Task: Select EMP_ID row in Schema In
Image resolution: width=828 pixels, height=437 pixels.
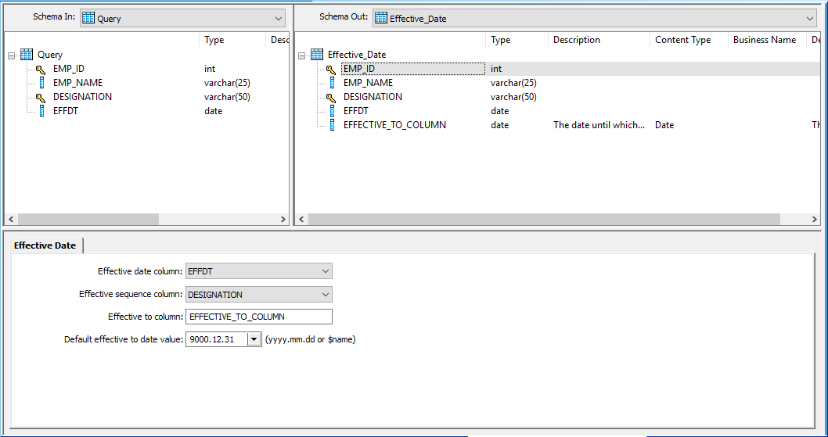Action: pos(146,69)
